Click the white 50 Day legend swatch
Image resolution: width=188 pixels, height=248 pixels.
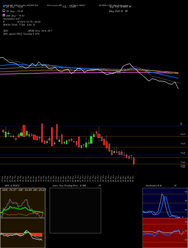[x=4, y=11]
